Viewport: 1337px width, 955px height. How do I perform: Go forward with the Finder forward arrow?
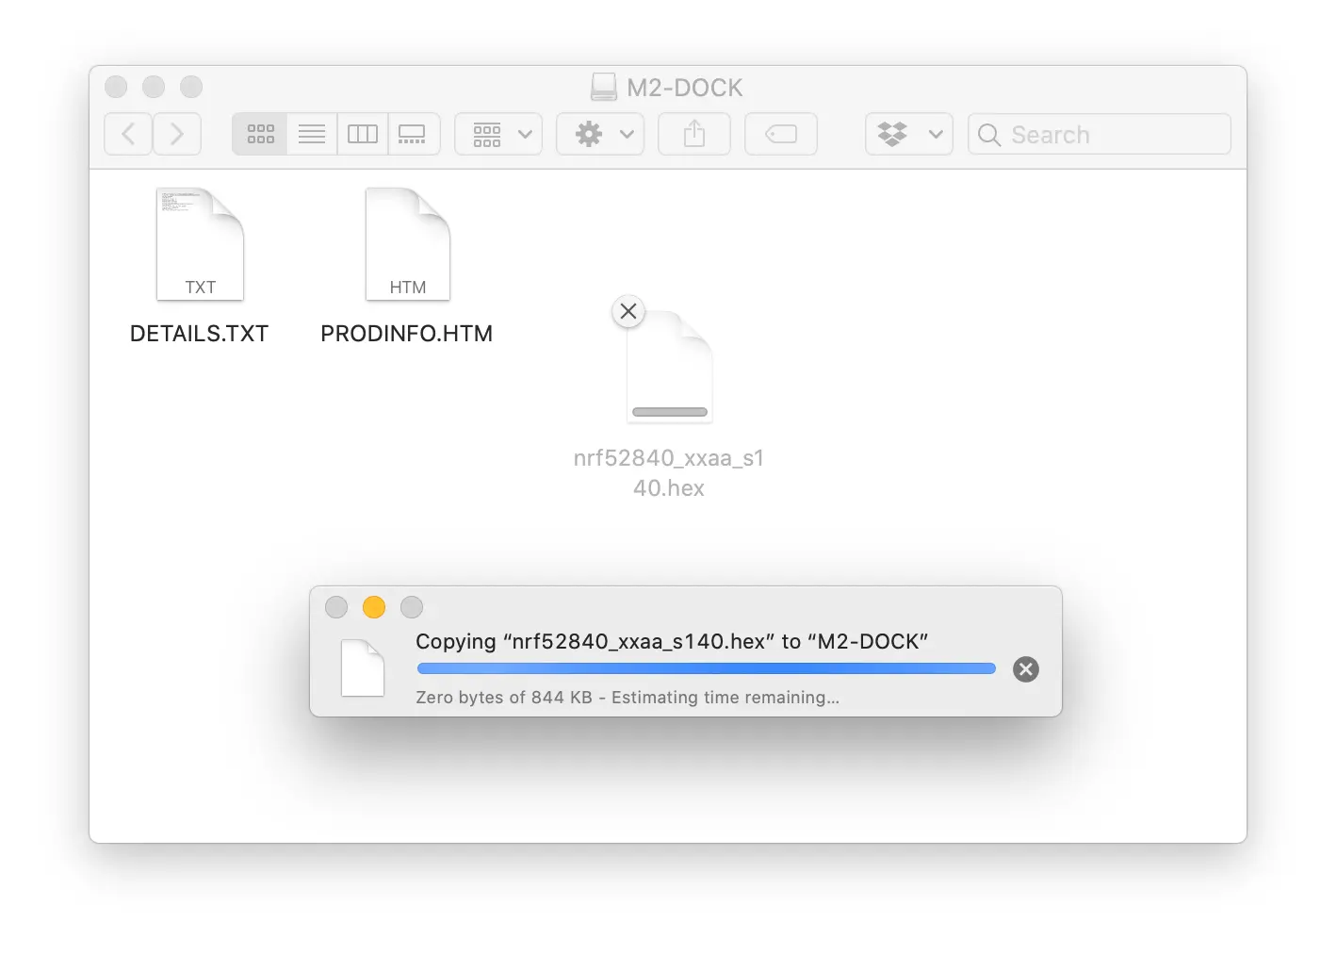point(177,134)
